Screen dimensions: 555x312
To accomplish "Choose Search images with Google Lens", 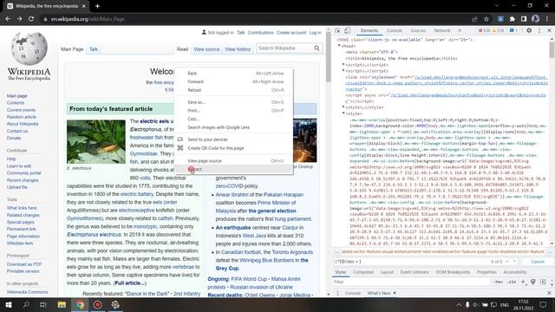I will (233, 127).
